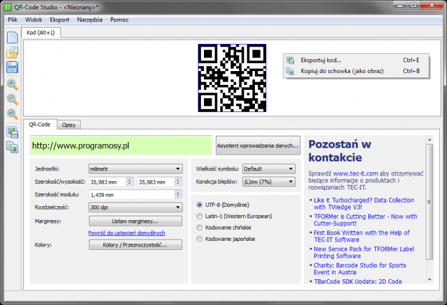This screenshot has height=305, width=447.
Task: Open First Book Written with TEC-IT link
Action: [x=361, y=236]
